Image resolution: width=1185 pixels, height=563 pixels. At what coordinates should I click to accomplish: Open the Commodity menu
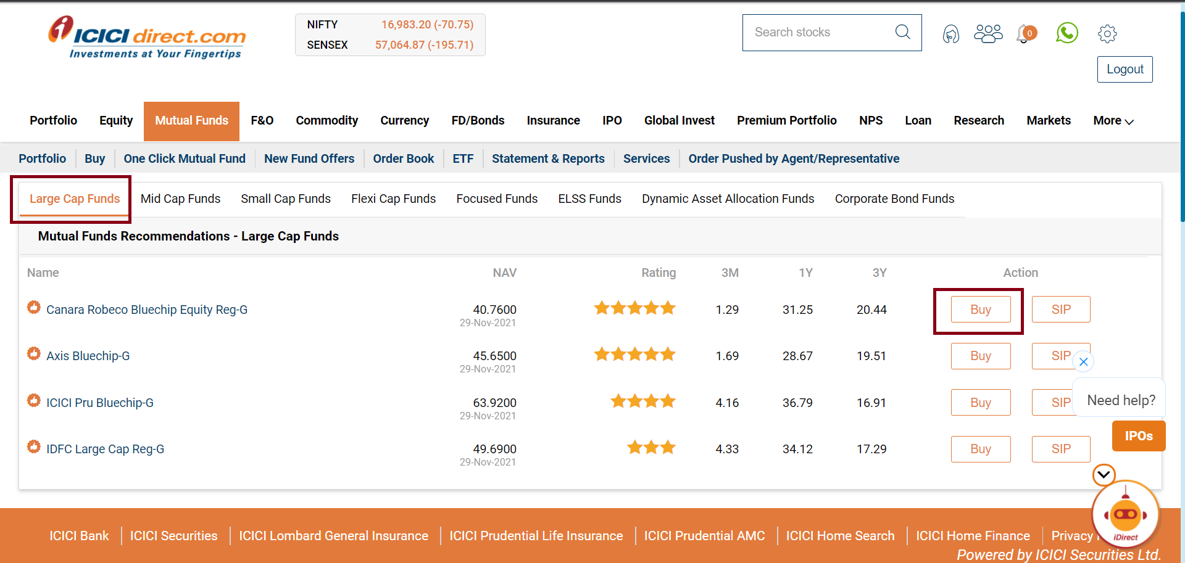pos(326,121)
